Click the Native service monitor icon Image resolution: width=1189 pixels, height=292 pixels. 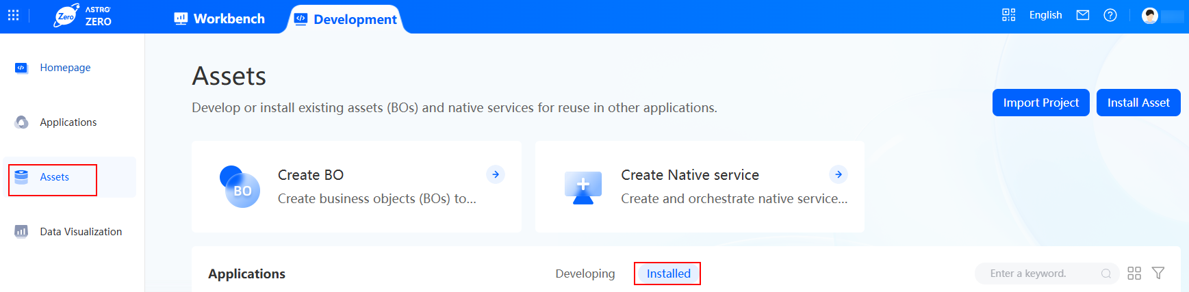pos(583,187)
